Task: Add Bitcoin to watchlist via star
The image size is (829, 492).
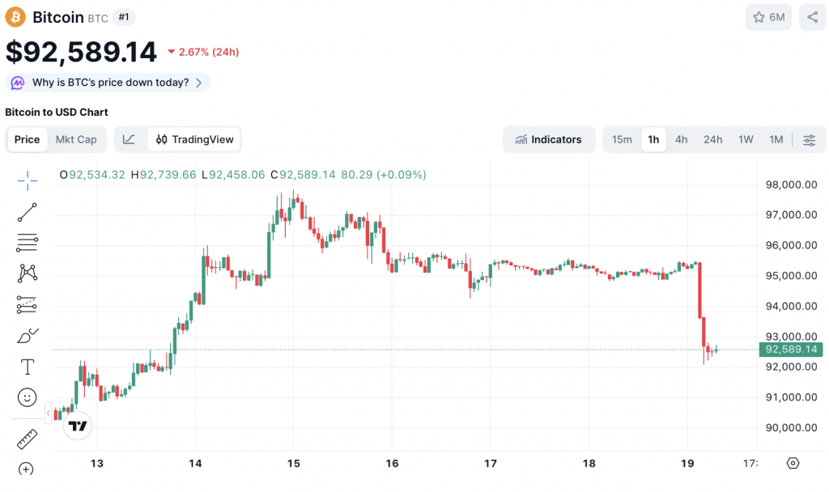Action: [x=768, y=17]
